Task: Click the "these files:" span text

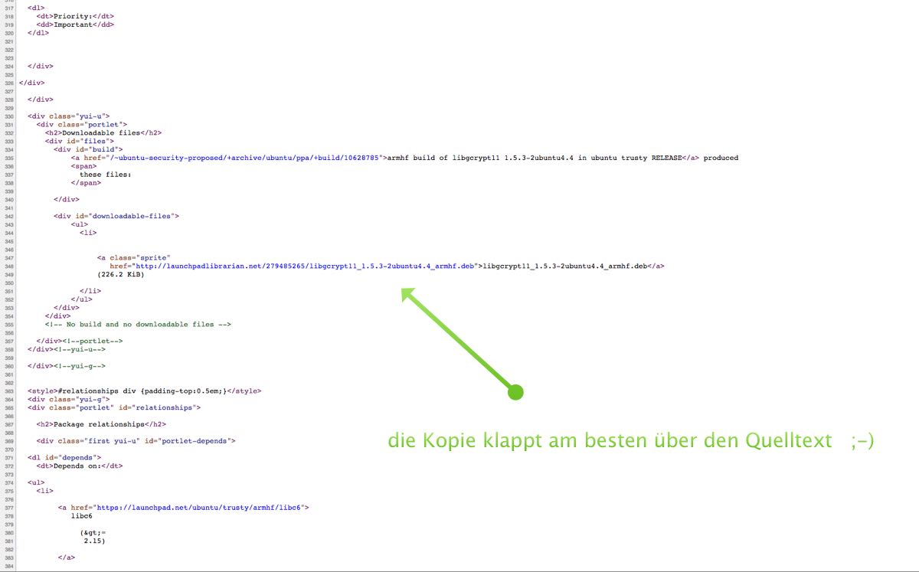Action: [105, 175]
